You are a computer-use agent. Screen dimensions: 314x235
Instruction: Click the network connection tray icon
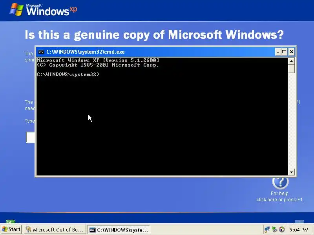tap(267, 230)
